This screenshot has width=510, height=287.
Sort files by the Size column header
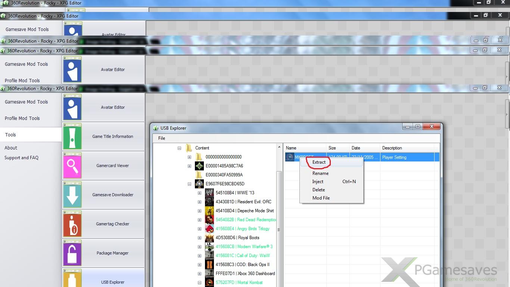(332, 148)
